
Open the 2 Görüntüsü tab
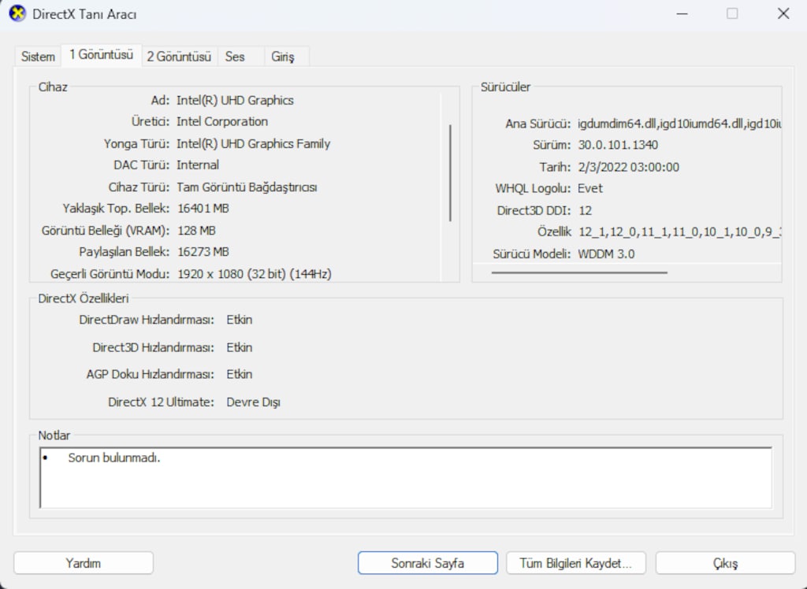tap(179, 57)
